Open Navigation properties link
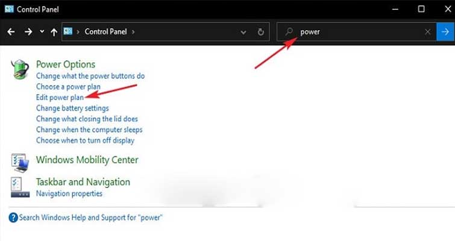Screen dimensions: 455x241 [69, 193]
